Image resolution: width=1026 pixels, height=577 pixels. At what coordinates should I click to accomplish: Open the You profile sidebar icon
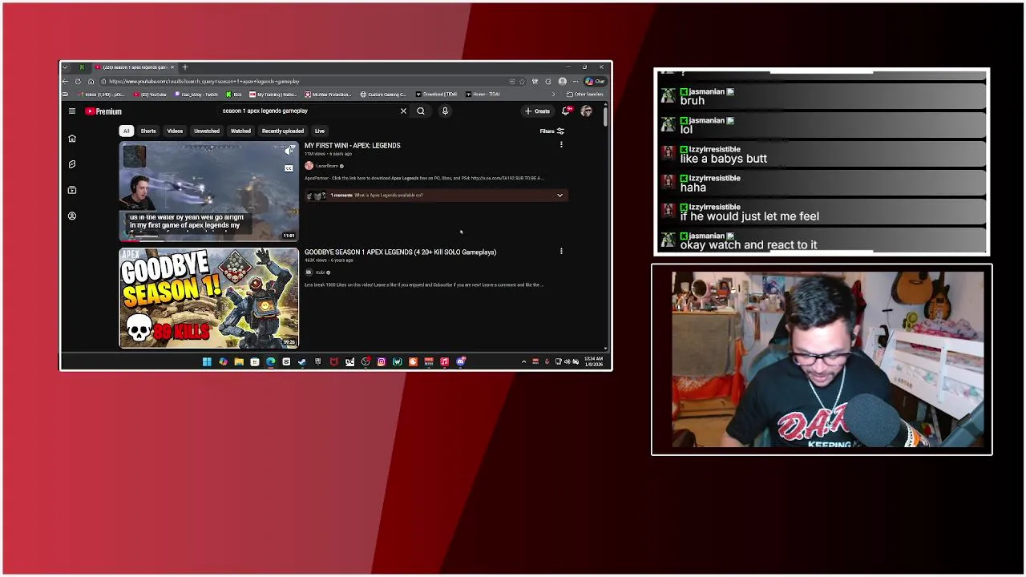click(72, 216)
